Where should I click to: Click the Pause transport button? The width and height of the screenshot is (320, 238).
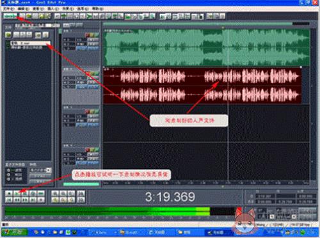pyautogui.click(x=25, y=193)
